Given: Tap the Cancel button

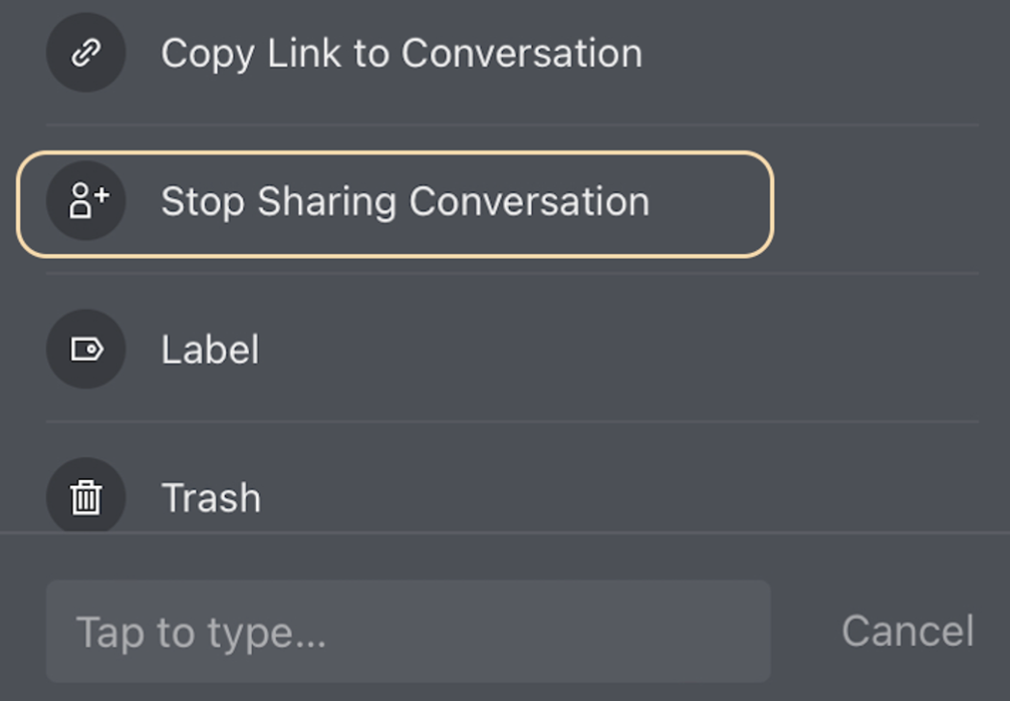Looking at the screenshot, I should coord(908,631).
